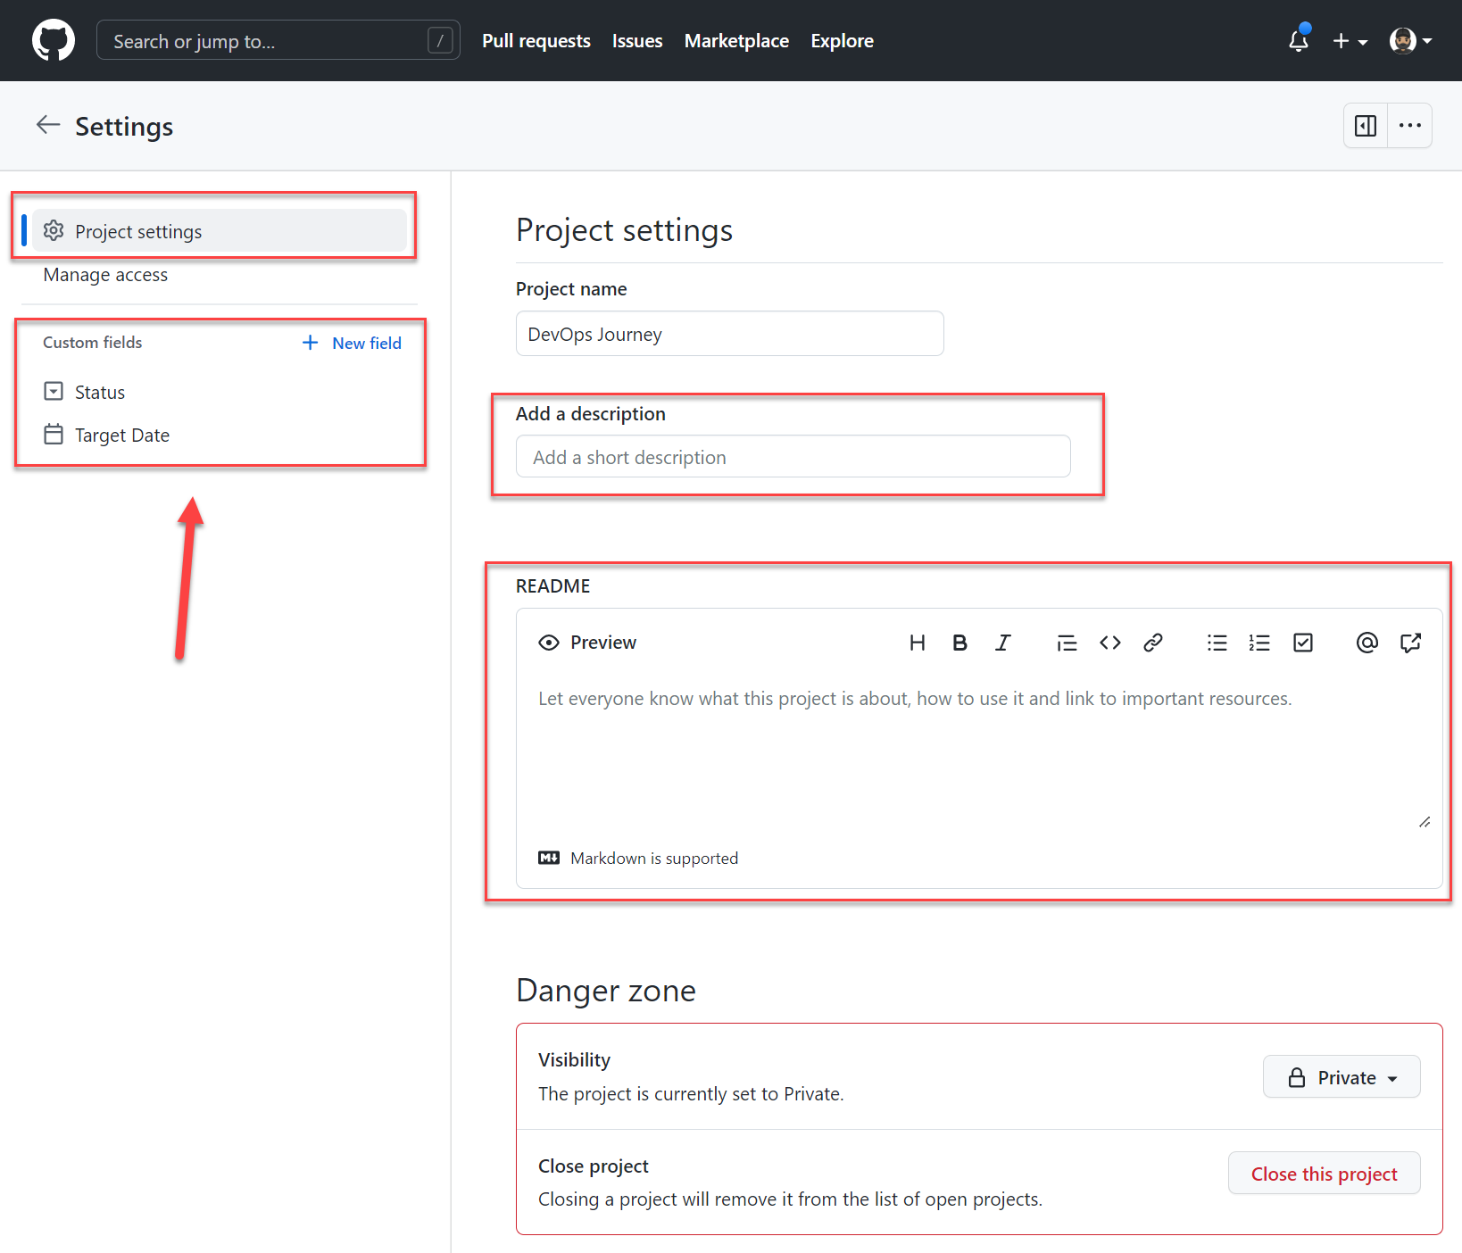
Task: Collapse the side panel using the panel icon
Action: click(x=1365, y=125)
